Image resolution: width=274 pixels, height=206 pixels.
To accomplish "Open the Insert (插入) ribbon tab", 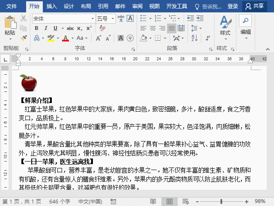I will click(51, 6).
